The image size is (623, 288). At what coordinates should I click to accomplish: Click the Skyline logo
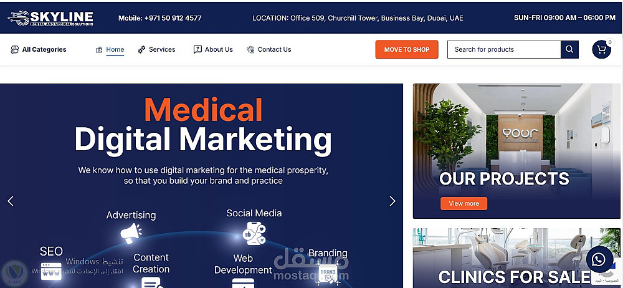[x=50, y=18]
